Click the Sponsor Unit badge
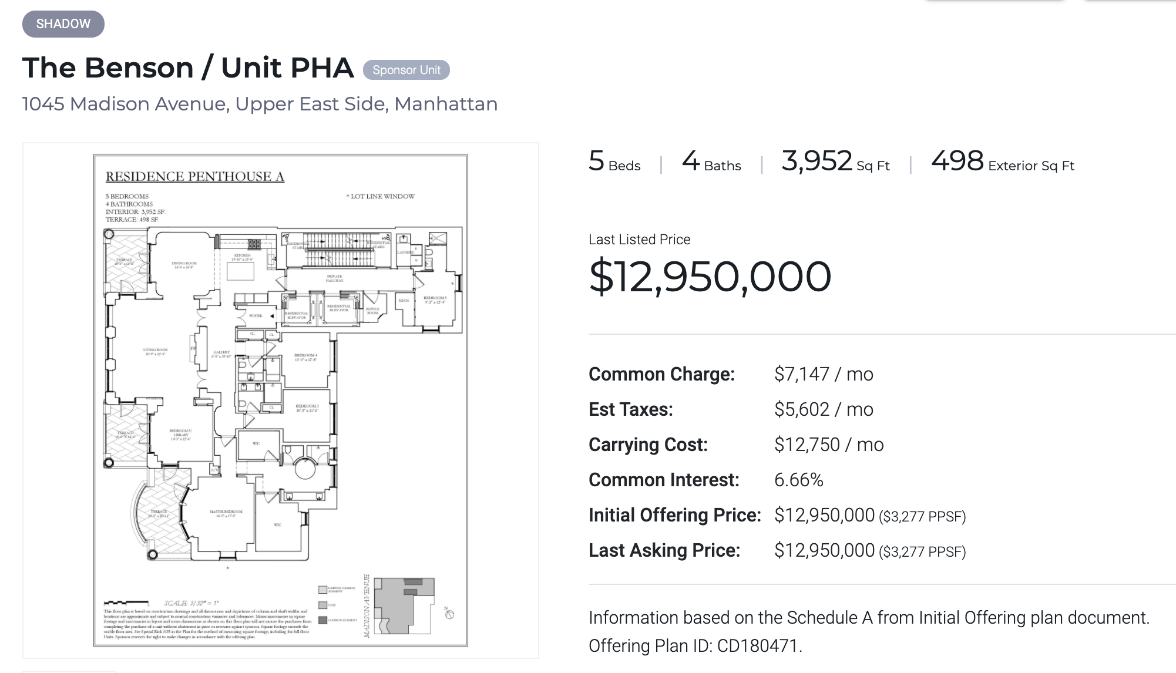 [406, 70]
